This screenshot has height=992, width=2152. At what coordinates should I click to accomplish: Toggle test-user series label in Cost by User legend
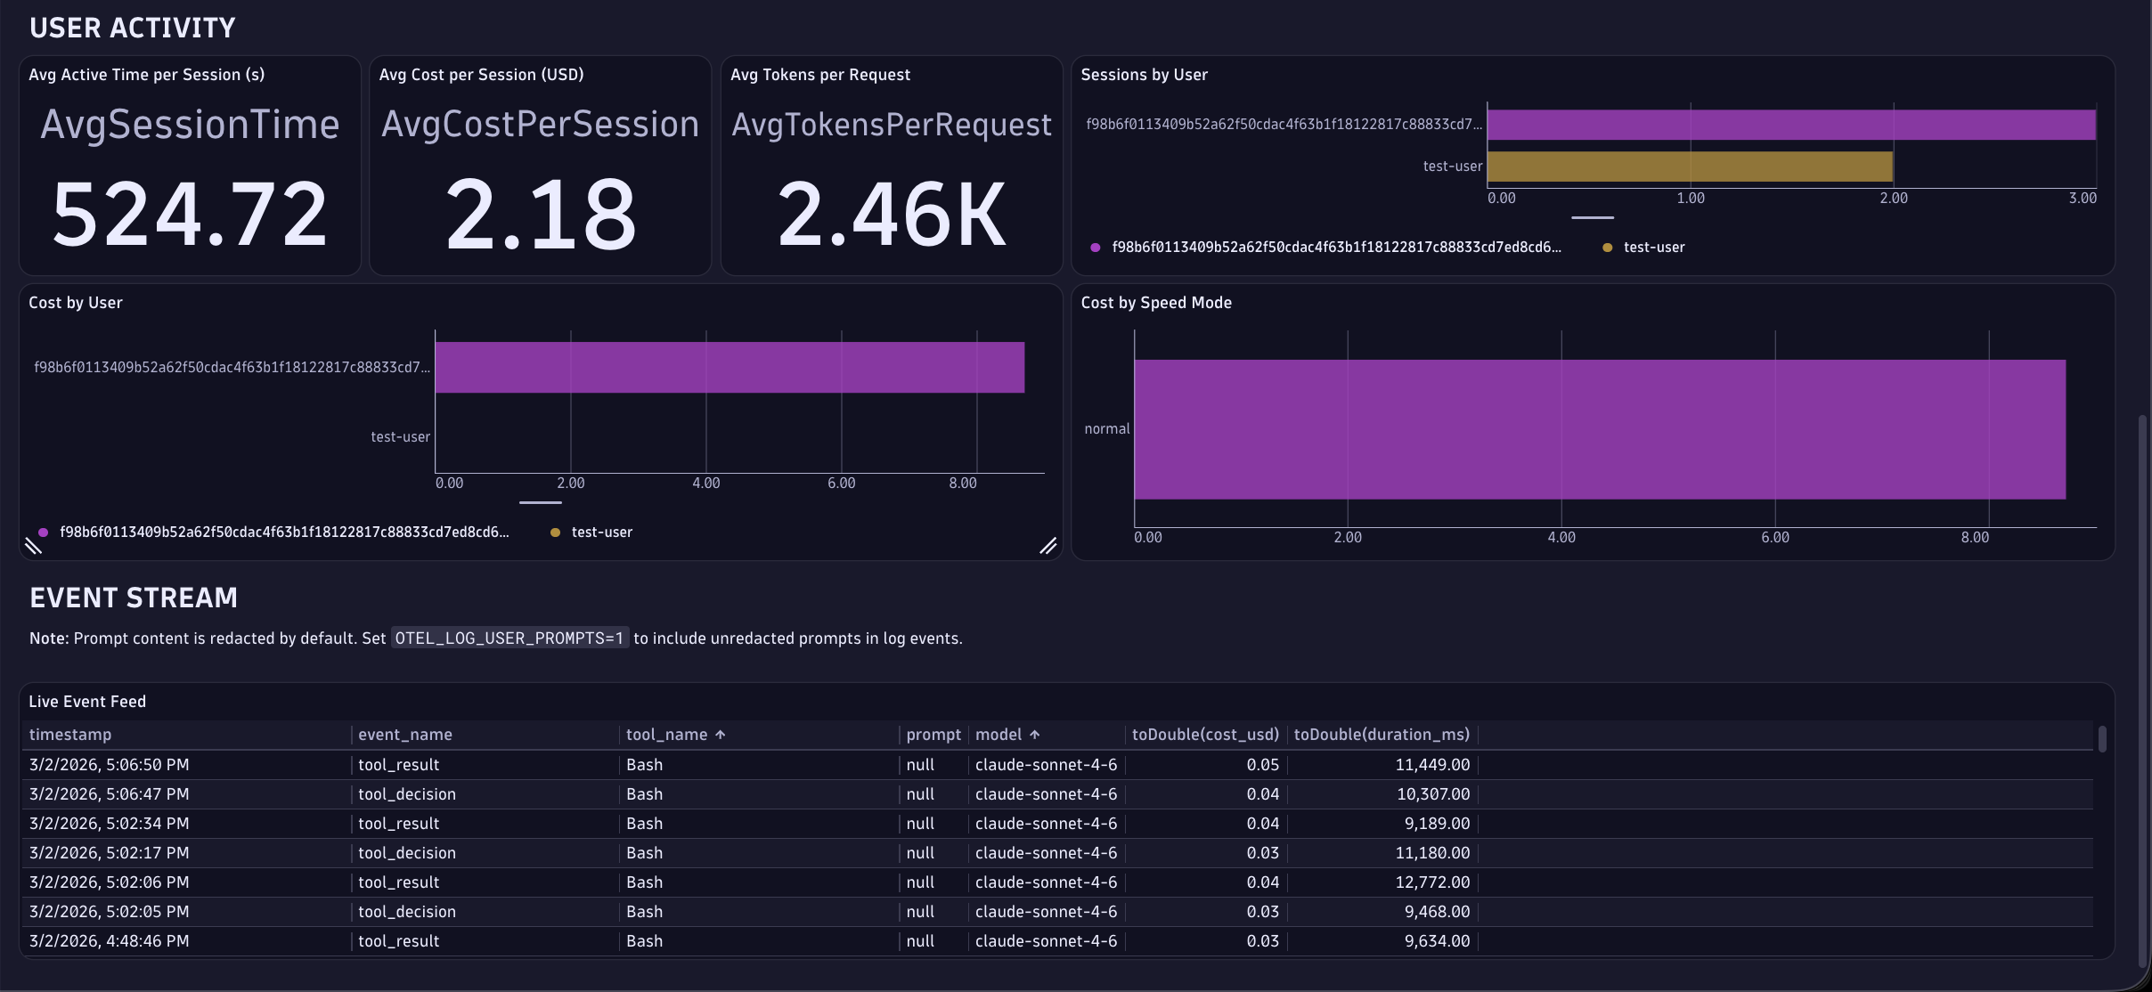click(601, 533)
